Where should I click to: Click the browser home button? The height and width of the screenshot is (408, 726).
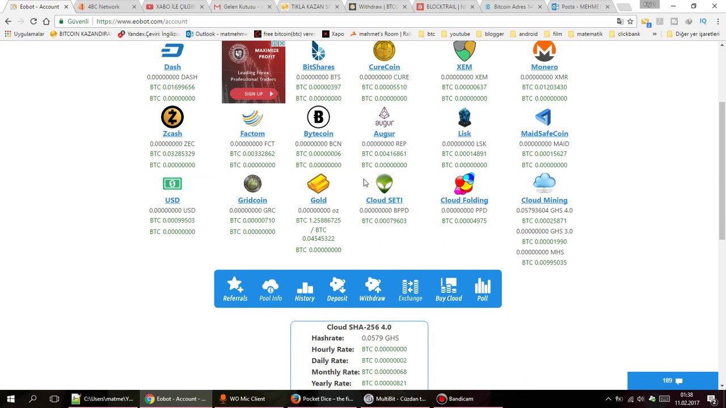[47, 22]
